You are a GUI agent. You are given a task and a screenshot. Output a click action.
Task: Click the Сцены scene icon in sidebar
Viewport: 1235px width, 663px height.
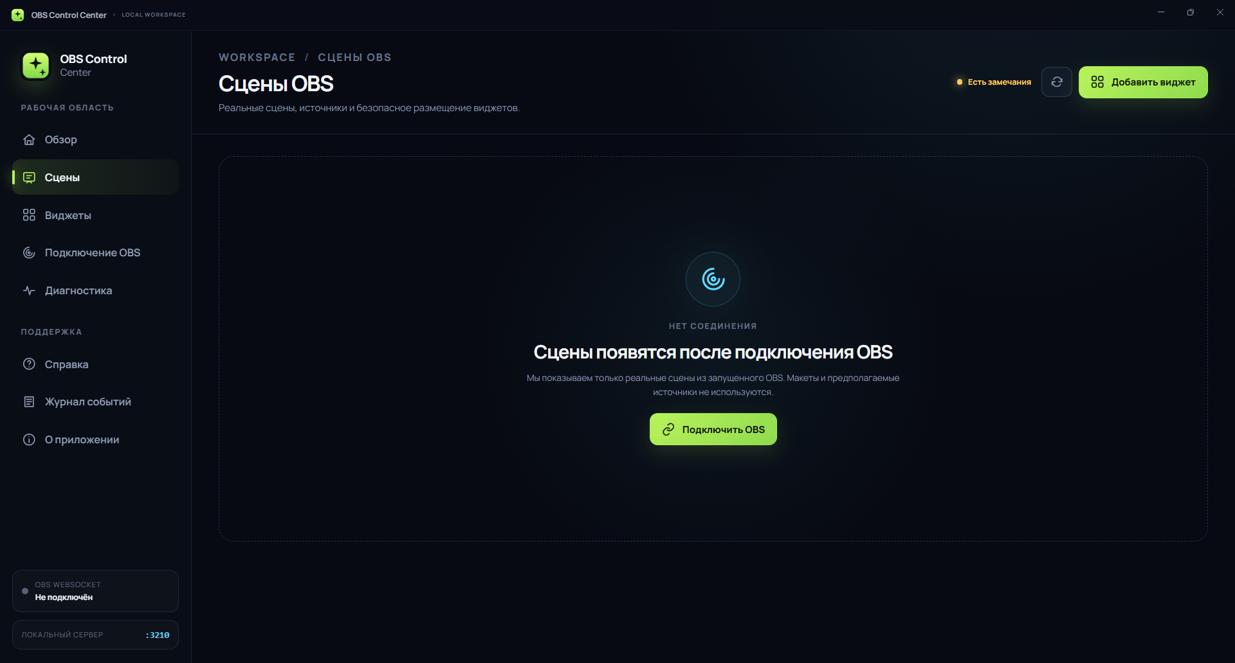pos(29,177)
